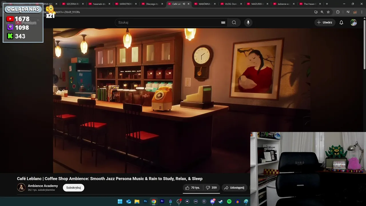Like the video with the thumbs up button
The image size is (366, 206).
pos(193,188)
